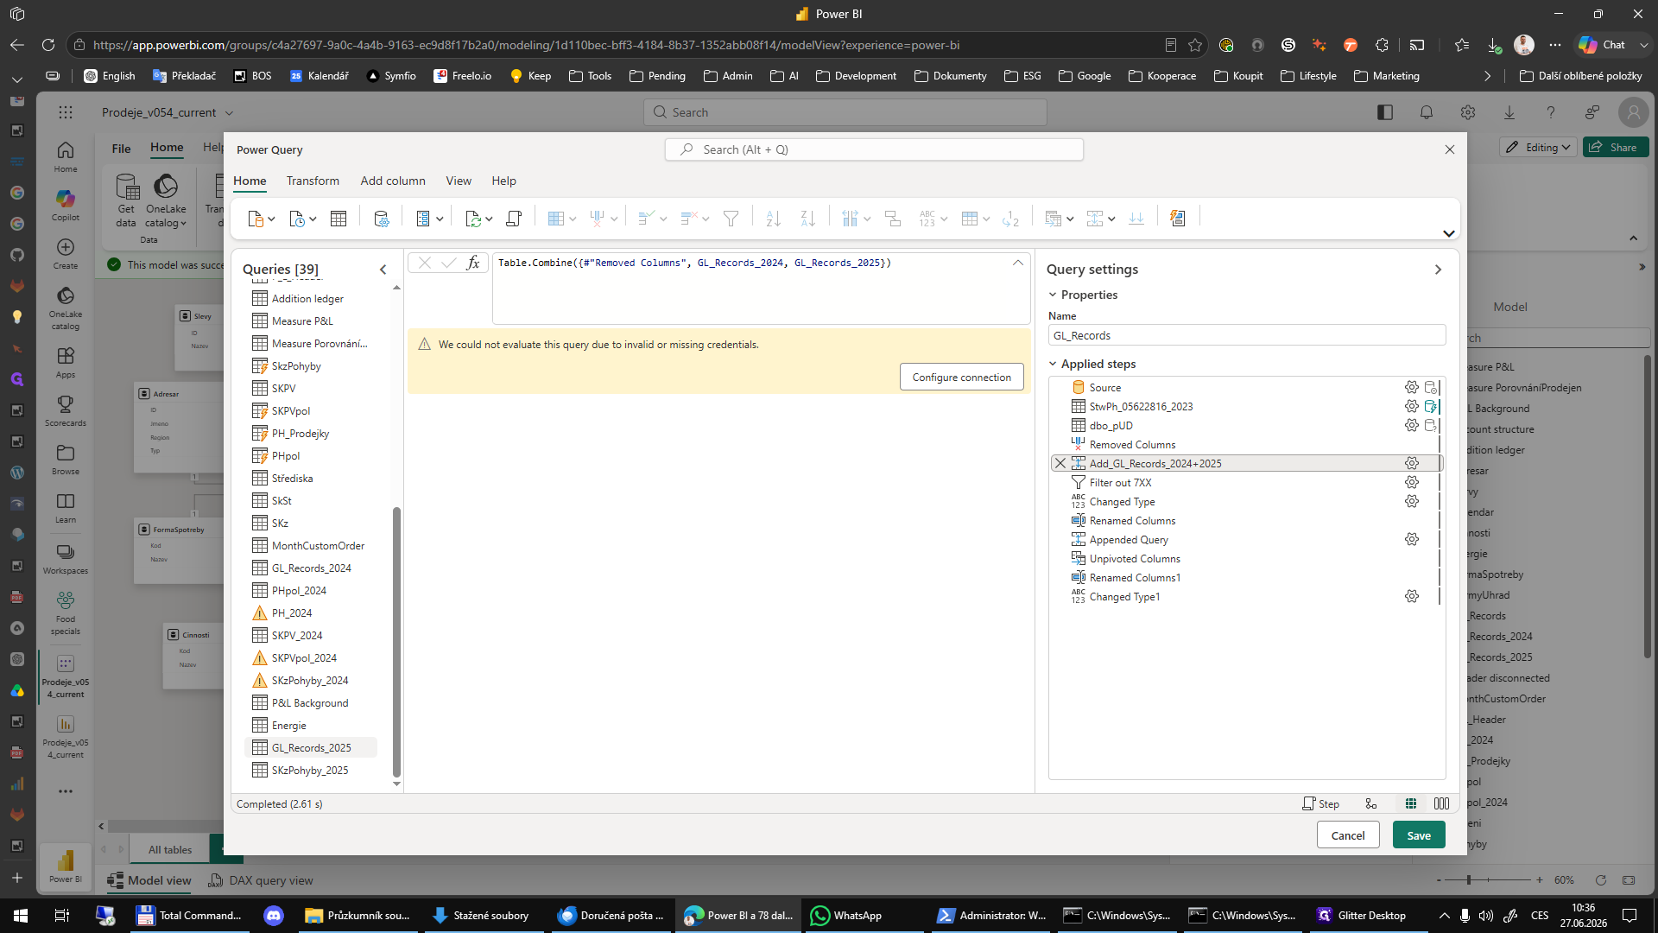Click the Manage connections icon

[x=381, y=219]
